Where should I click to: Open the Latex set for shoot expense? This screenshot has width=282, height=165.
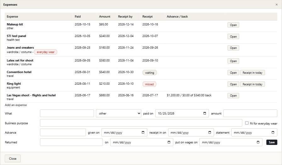click(x=233, y=61)
